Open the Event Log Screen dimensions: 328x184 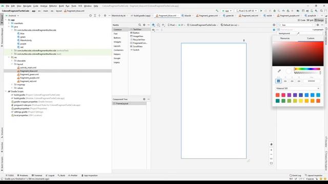pyautogui.click(x=295, y=175)
